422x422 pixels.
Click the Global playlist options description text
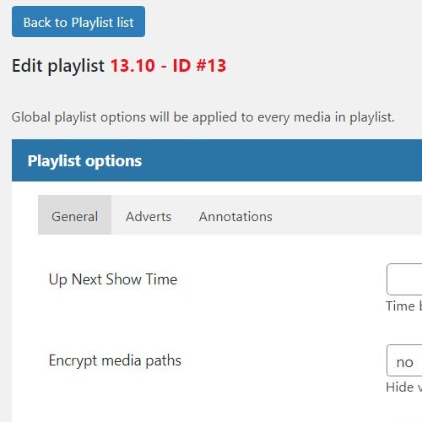[x=203, y=117]
